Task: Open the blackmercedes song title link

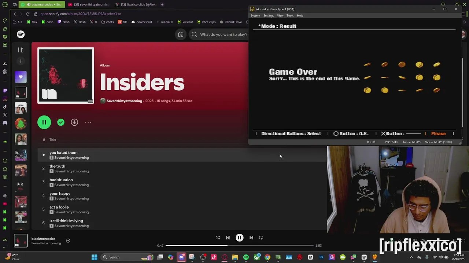Action: tap(43, 239)
